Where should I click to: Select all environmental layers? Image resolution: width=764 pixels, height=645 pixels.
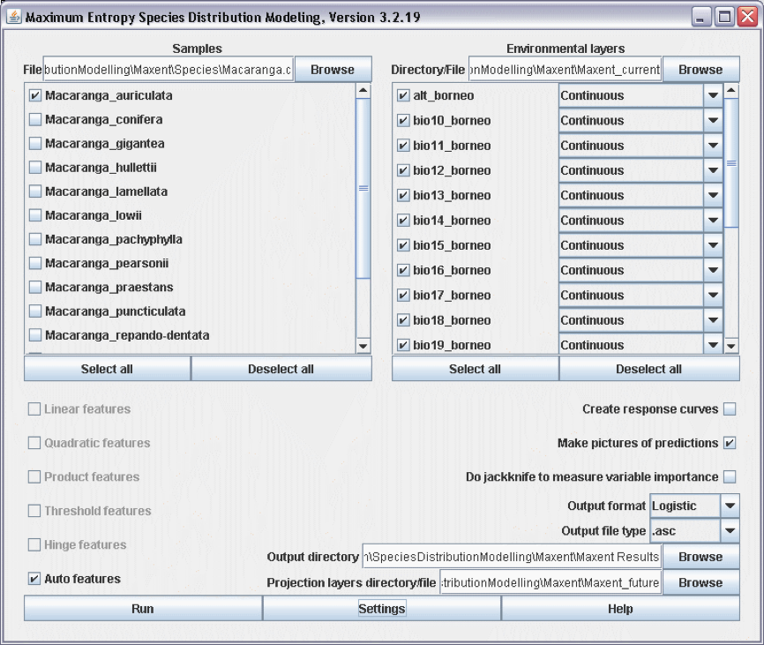click(x=475, y=369)
